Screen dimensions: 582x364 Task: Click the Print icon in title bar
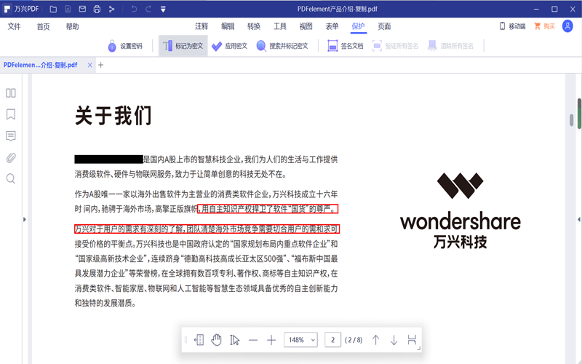(96, 9)
